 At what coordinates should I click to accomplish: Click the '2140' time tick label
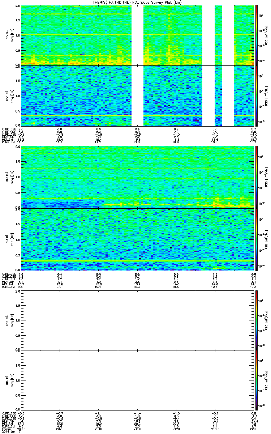215,429
